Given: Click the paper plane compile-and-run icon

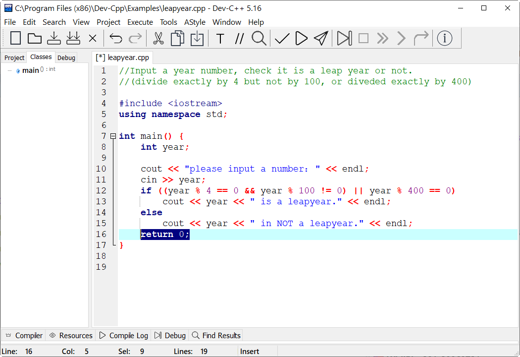Looking at the screenshot, I should pos(321,38).
